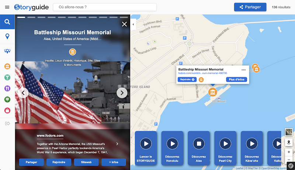295x170 pixels.
Task: Click Rejoindre button at card bottom
Action: [x=59, y=162]
